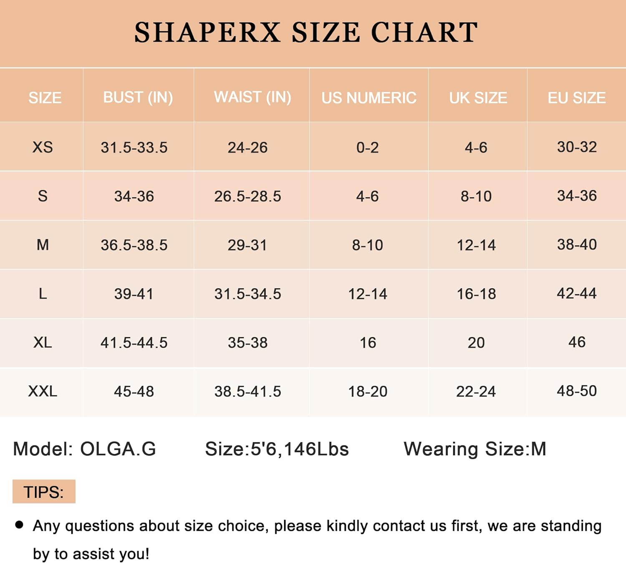
Task: Click the Model: OLGA.G text
Action: [x=85, y=449]
